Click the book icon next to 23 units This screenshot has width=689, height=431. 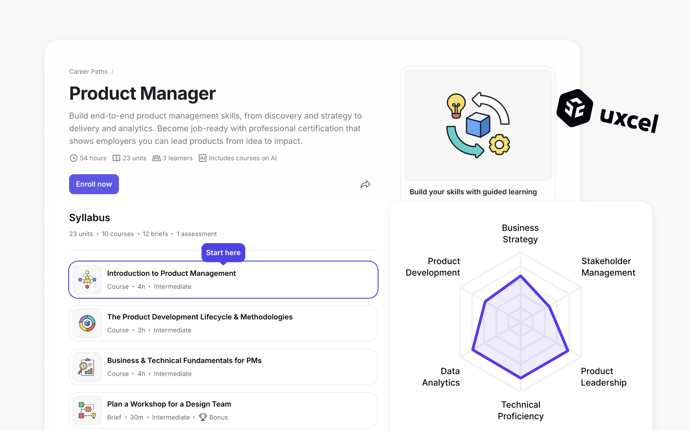[116, 158]
